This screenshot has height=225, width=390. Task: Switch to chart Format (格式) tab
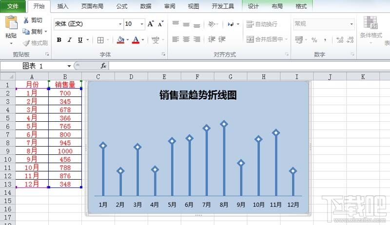pos(301,6)
